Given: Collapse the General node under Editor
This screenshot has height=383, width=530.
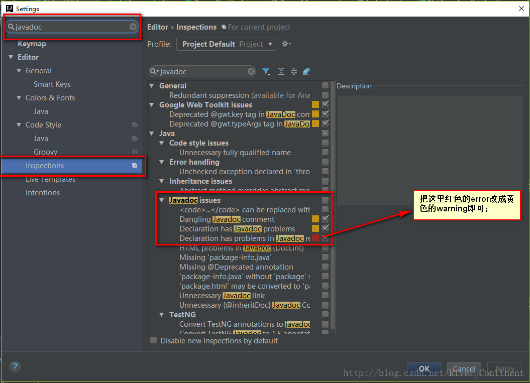Looking at the screenshot, I should (x=19, y=71).
